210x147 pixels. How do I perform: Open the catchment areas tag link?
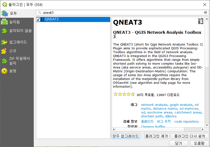click(188, 112)
